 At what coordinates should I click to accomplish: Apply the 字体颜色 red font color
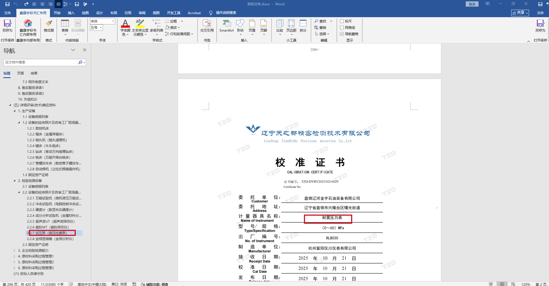125,27
